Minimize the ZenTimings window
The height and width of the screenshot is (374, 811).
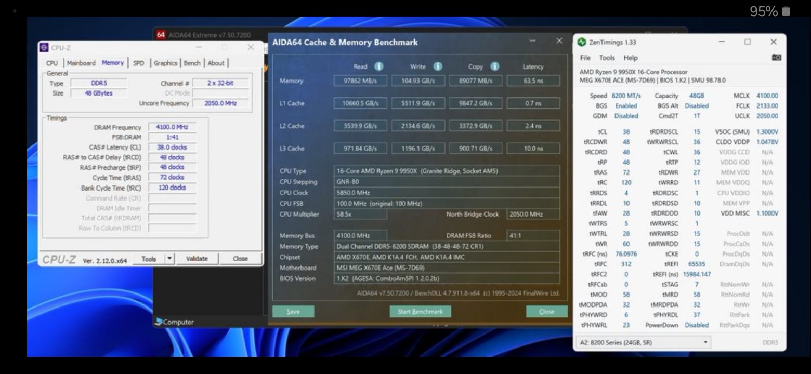(x=722, y=42)
